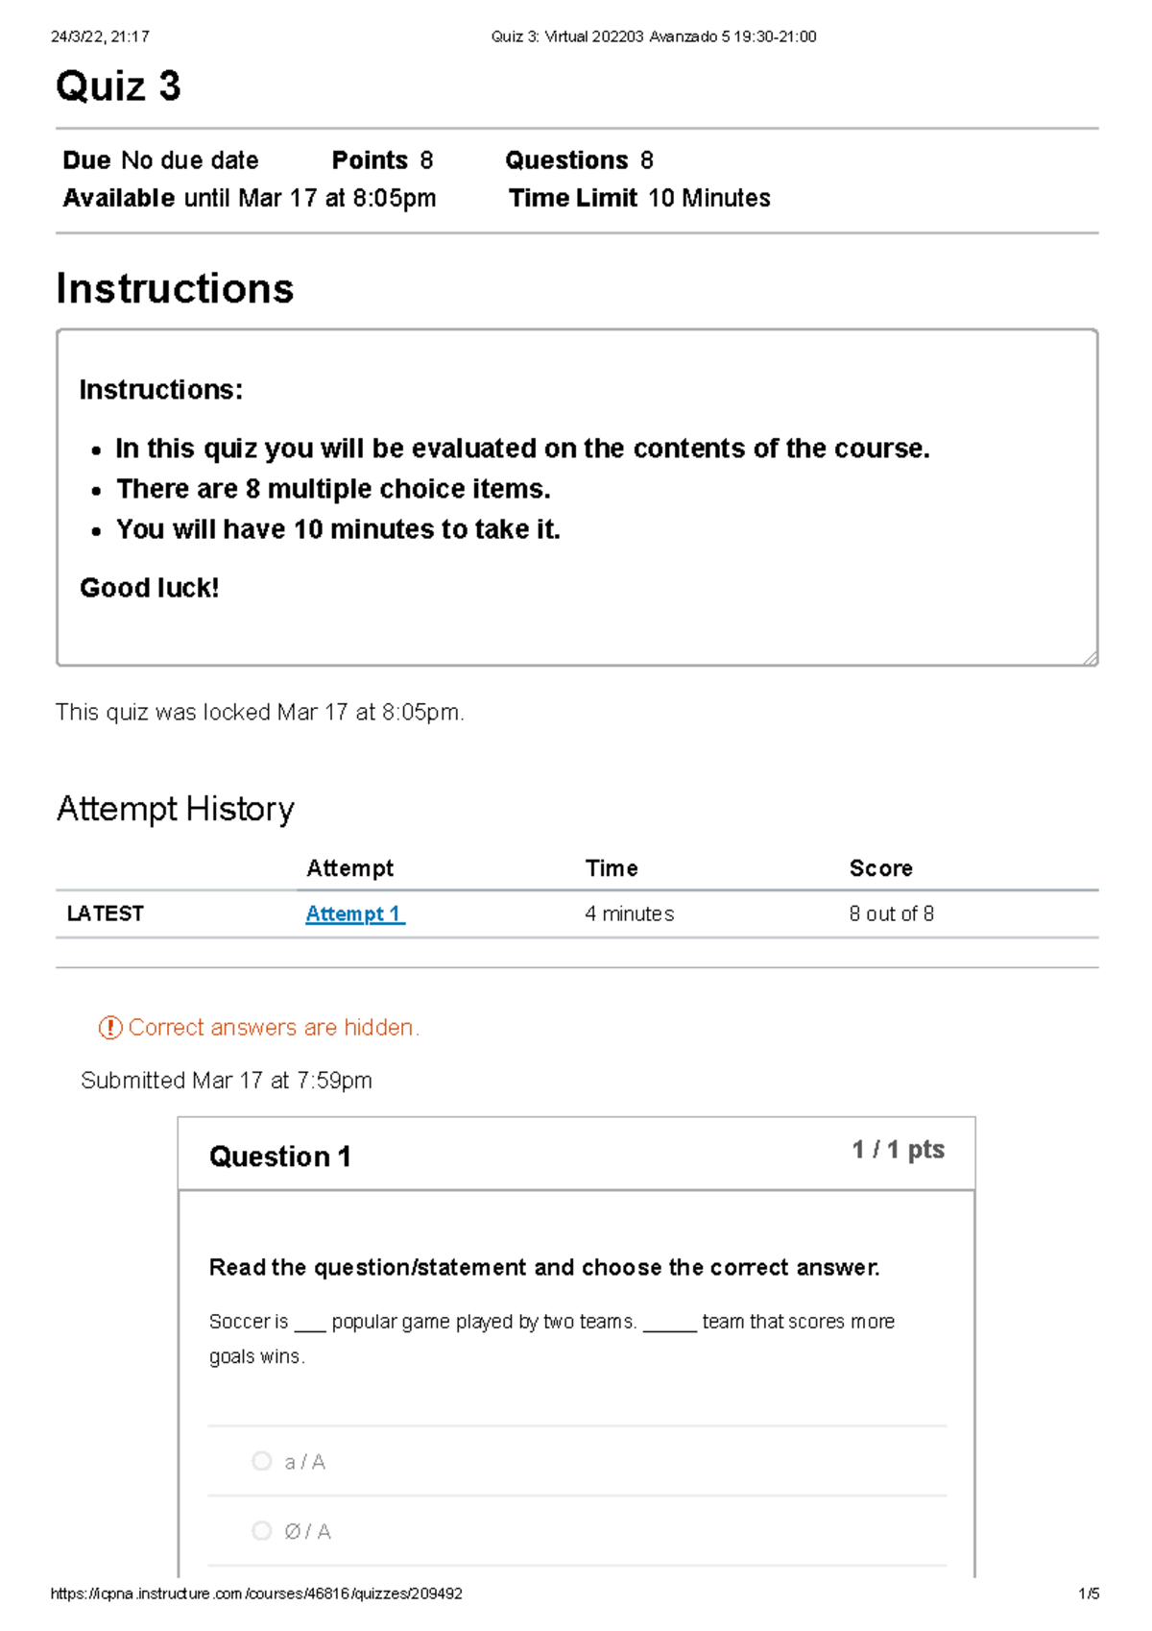Click the '8 out of 8' score cell
This screenshot has height=1631, width=1152.
pos(892,913)
